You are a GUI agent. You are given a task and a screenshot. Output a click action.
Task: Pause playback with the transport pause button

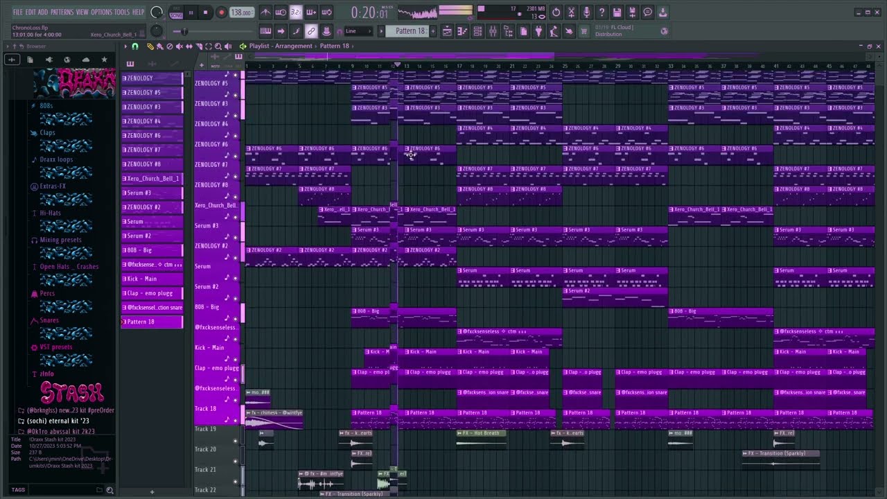(191, 12)
